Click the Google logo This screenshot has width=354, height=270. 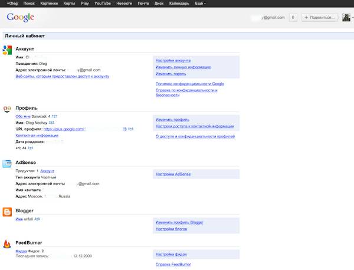click(x=20, y=17)
